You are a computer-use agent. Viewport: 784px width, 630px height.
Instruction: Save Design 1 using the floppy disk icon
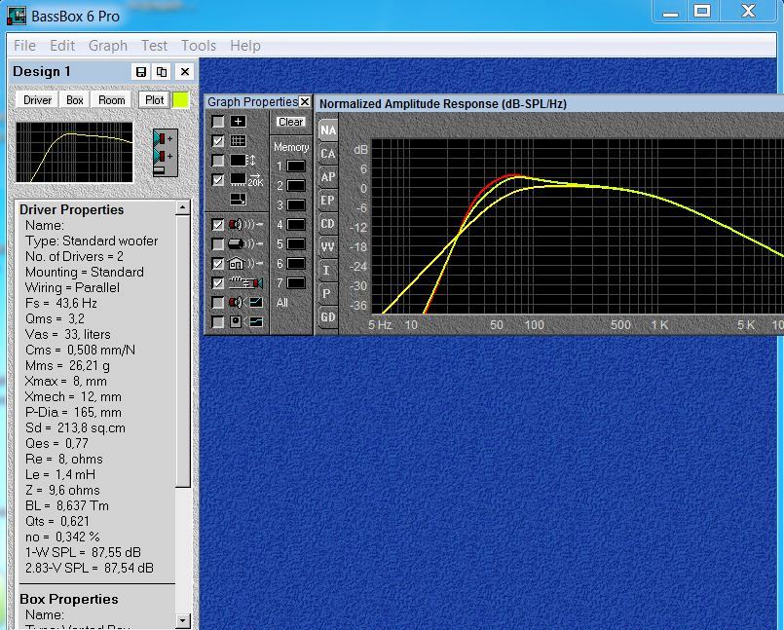[x=141, y=72]
